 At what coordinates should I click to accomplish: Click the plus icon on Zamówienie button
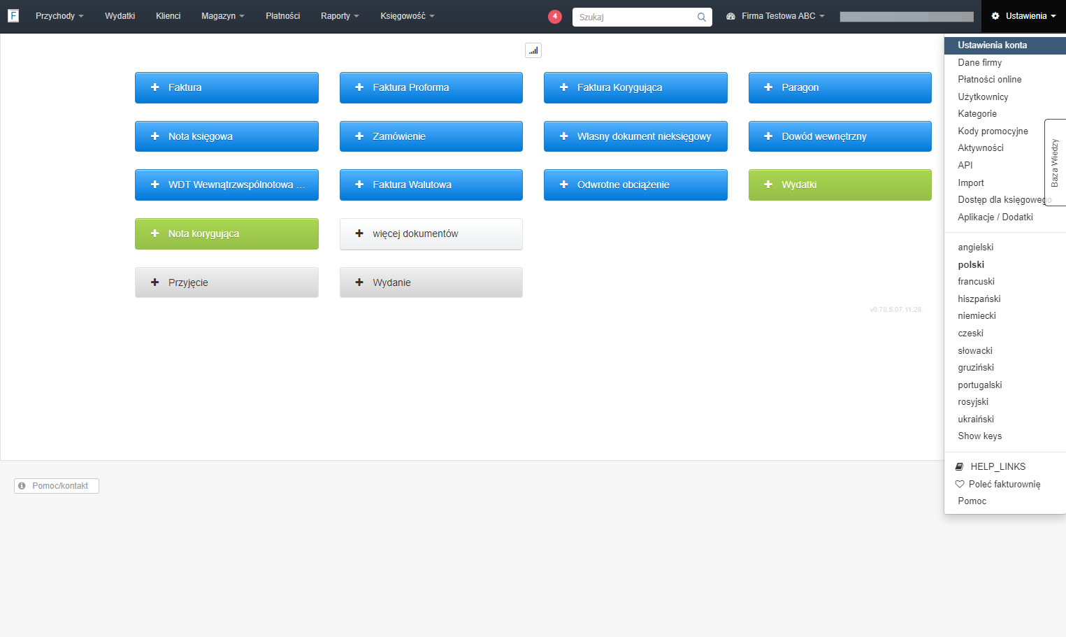[359, 136]
